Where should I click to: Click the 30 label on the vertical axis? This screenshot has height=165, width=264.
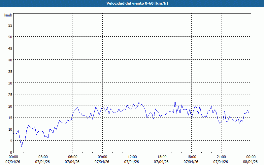(10, 83)
